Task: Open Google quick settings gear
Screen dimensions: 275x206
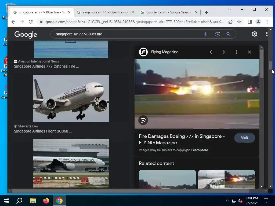Action: coord(255,34)
